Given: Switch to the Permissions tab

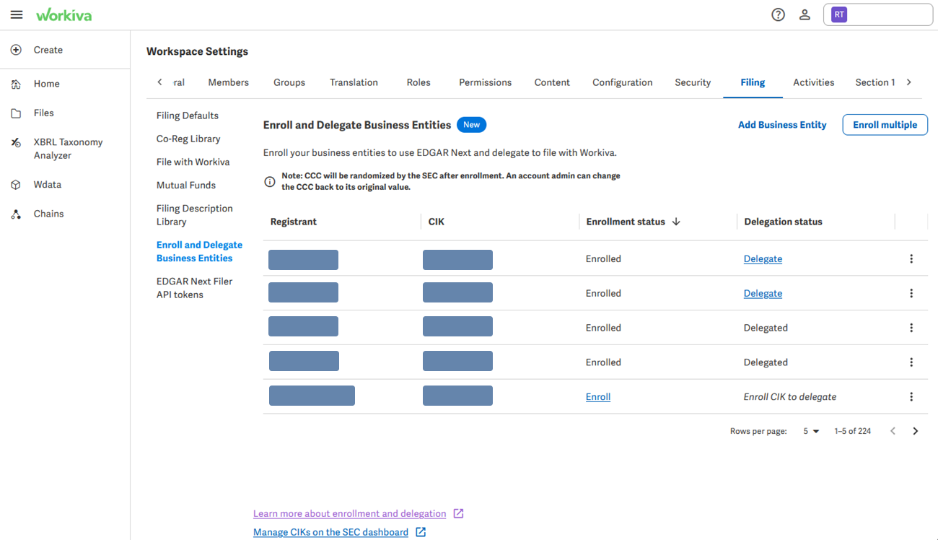Looking at the screenshot, I should point(485,82).
